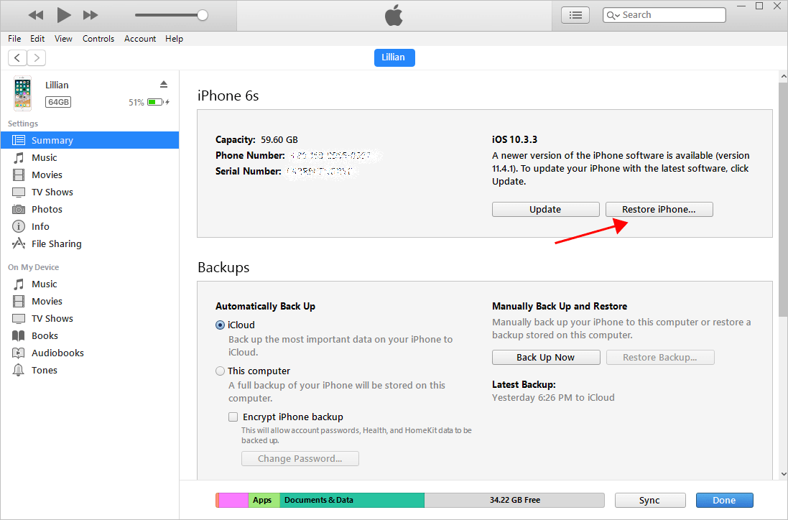
Task: Click the Sync button
Action: coord(650,501)
